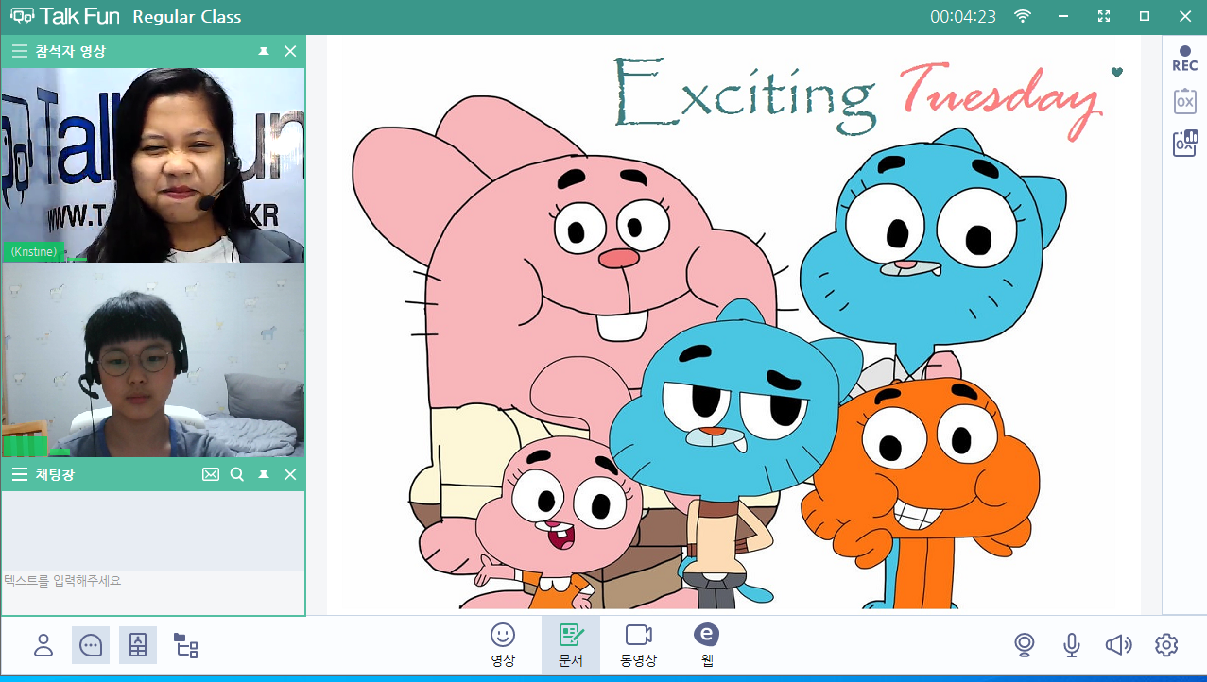This screenshot has width=1207, height=682.
Task: Switch to the 영상 video tab
Action: [503, 645]
